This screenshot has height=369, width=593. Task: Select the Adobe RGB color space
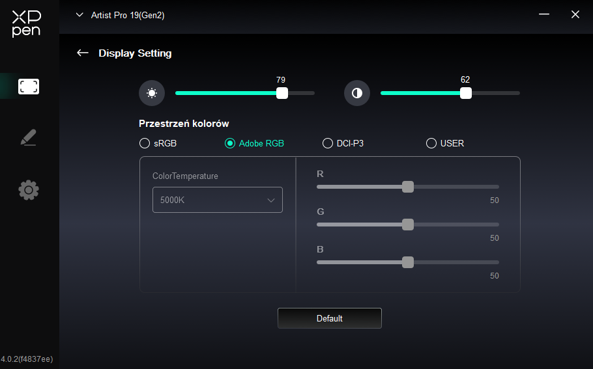point(230,143)
